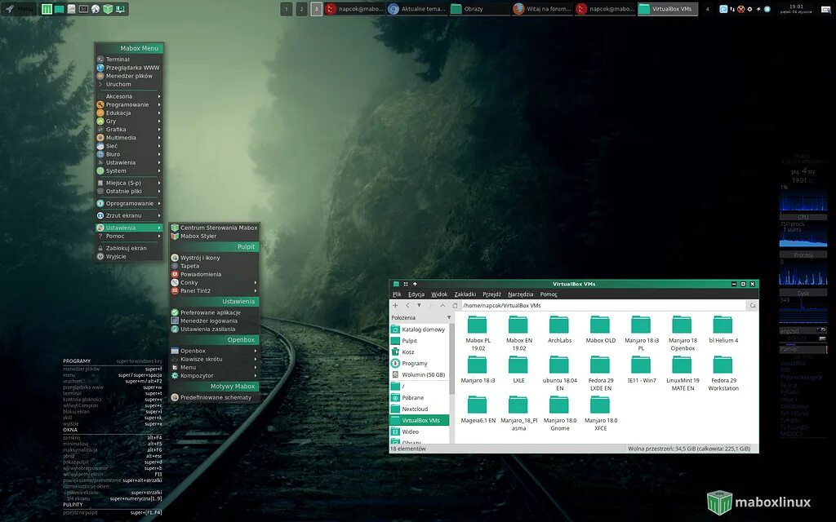This screenshot has height=522, width=836.
Task: Click the path field /home/napcok/VirtualBox VMs
Action: click(x=604, y=306)
